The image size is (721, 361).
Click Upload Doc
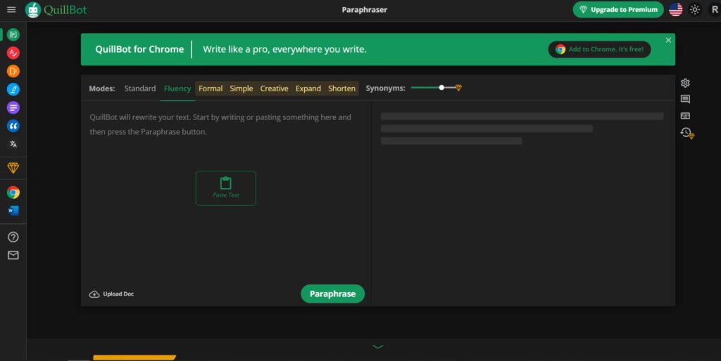click(112, 294)
